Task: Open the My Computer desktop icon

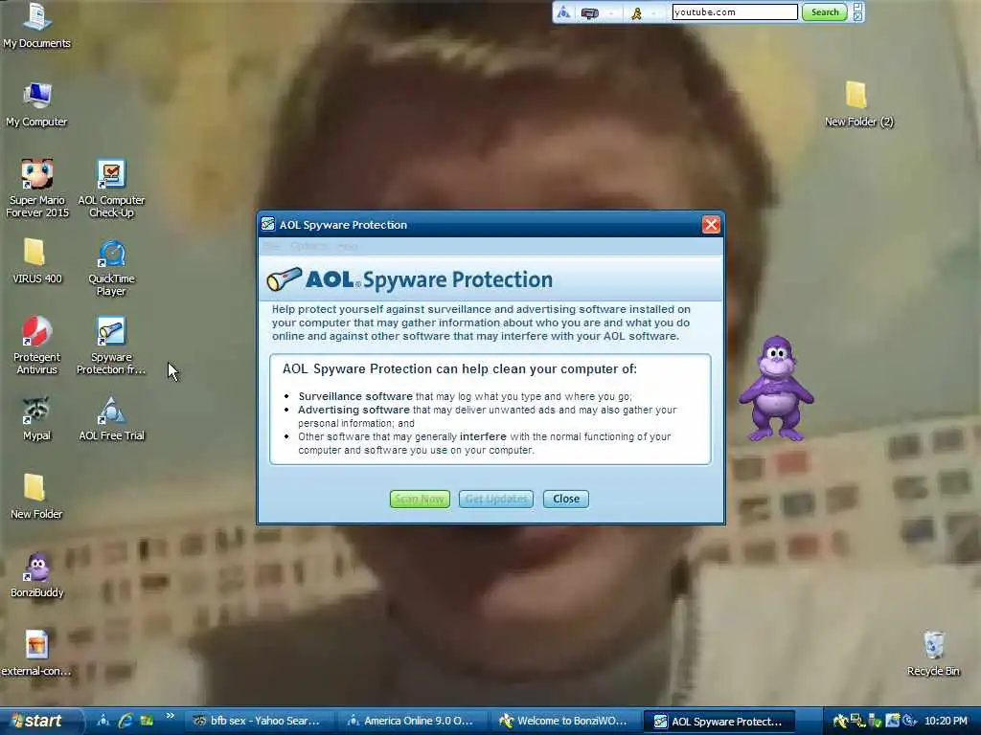Action: (37, 104)
